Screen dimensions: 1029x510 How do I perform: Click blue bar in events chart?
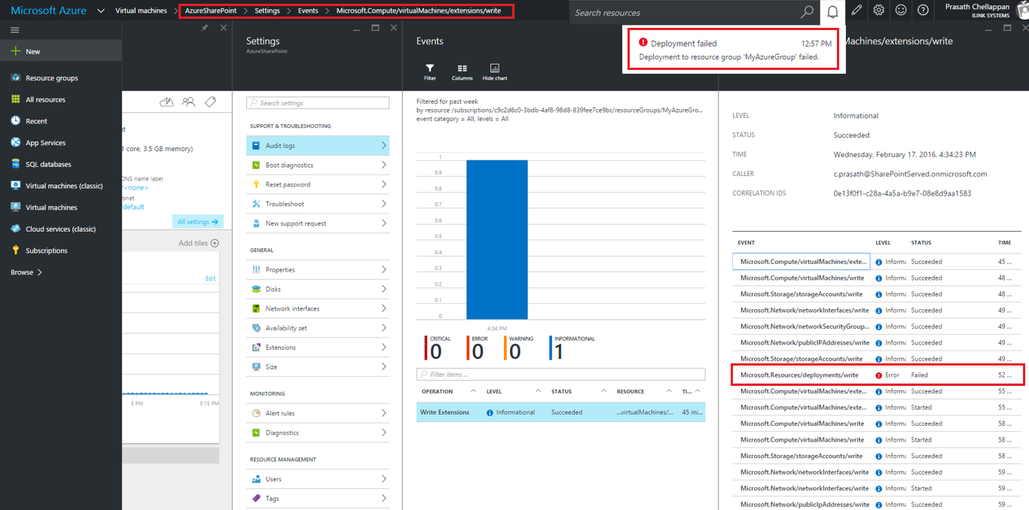pos(496,239)
